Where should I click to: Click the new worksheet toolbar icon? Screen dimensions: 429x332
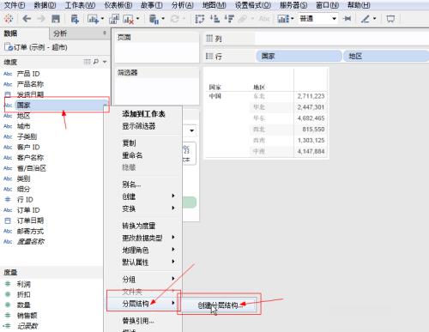pyautogui.click(x=94, y=19)
